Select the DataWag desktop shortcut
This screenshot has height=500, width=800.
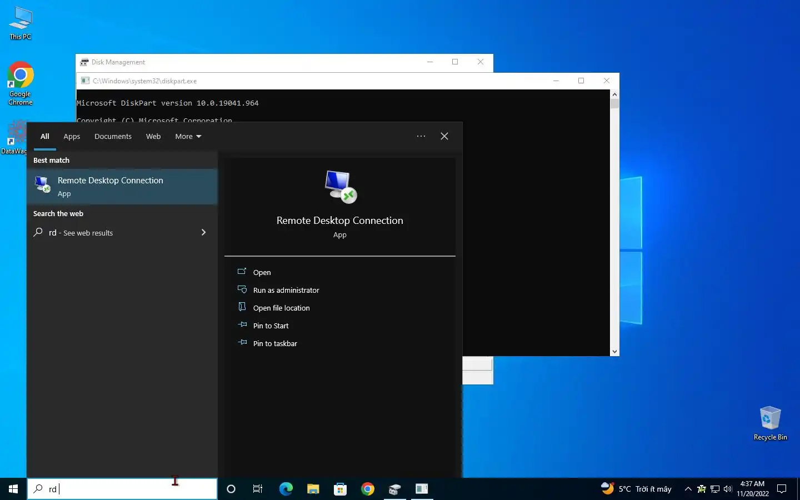tap(14, 138)
